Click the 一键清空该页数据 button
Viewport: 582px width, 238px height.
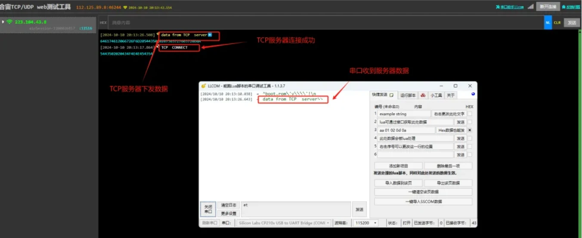[423, 192]
